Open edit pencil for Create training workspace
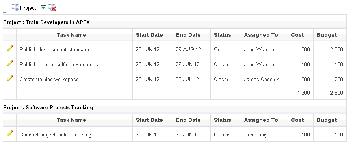The image size is (349, 142). (10, 78)
